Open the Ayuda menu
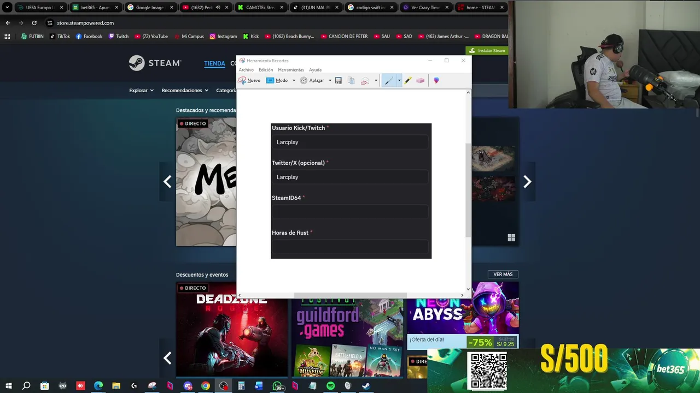This screenshot has height=393, width=700. point(315,70)
